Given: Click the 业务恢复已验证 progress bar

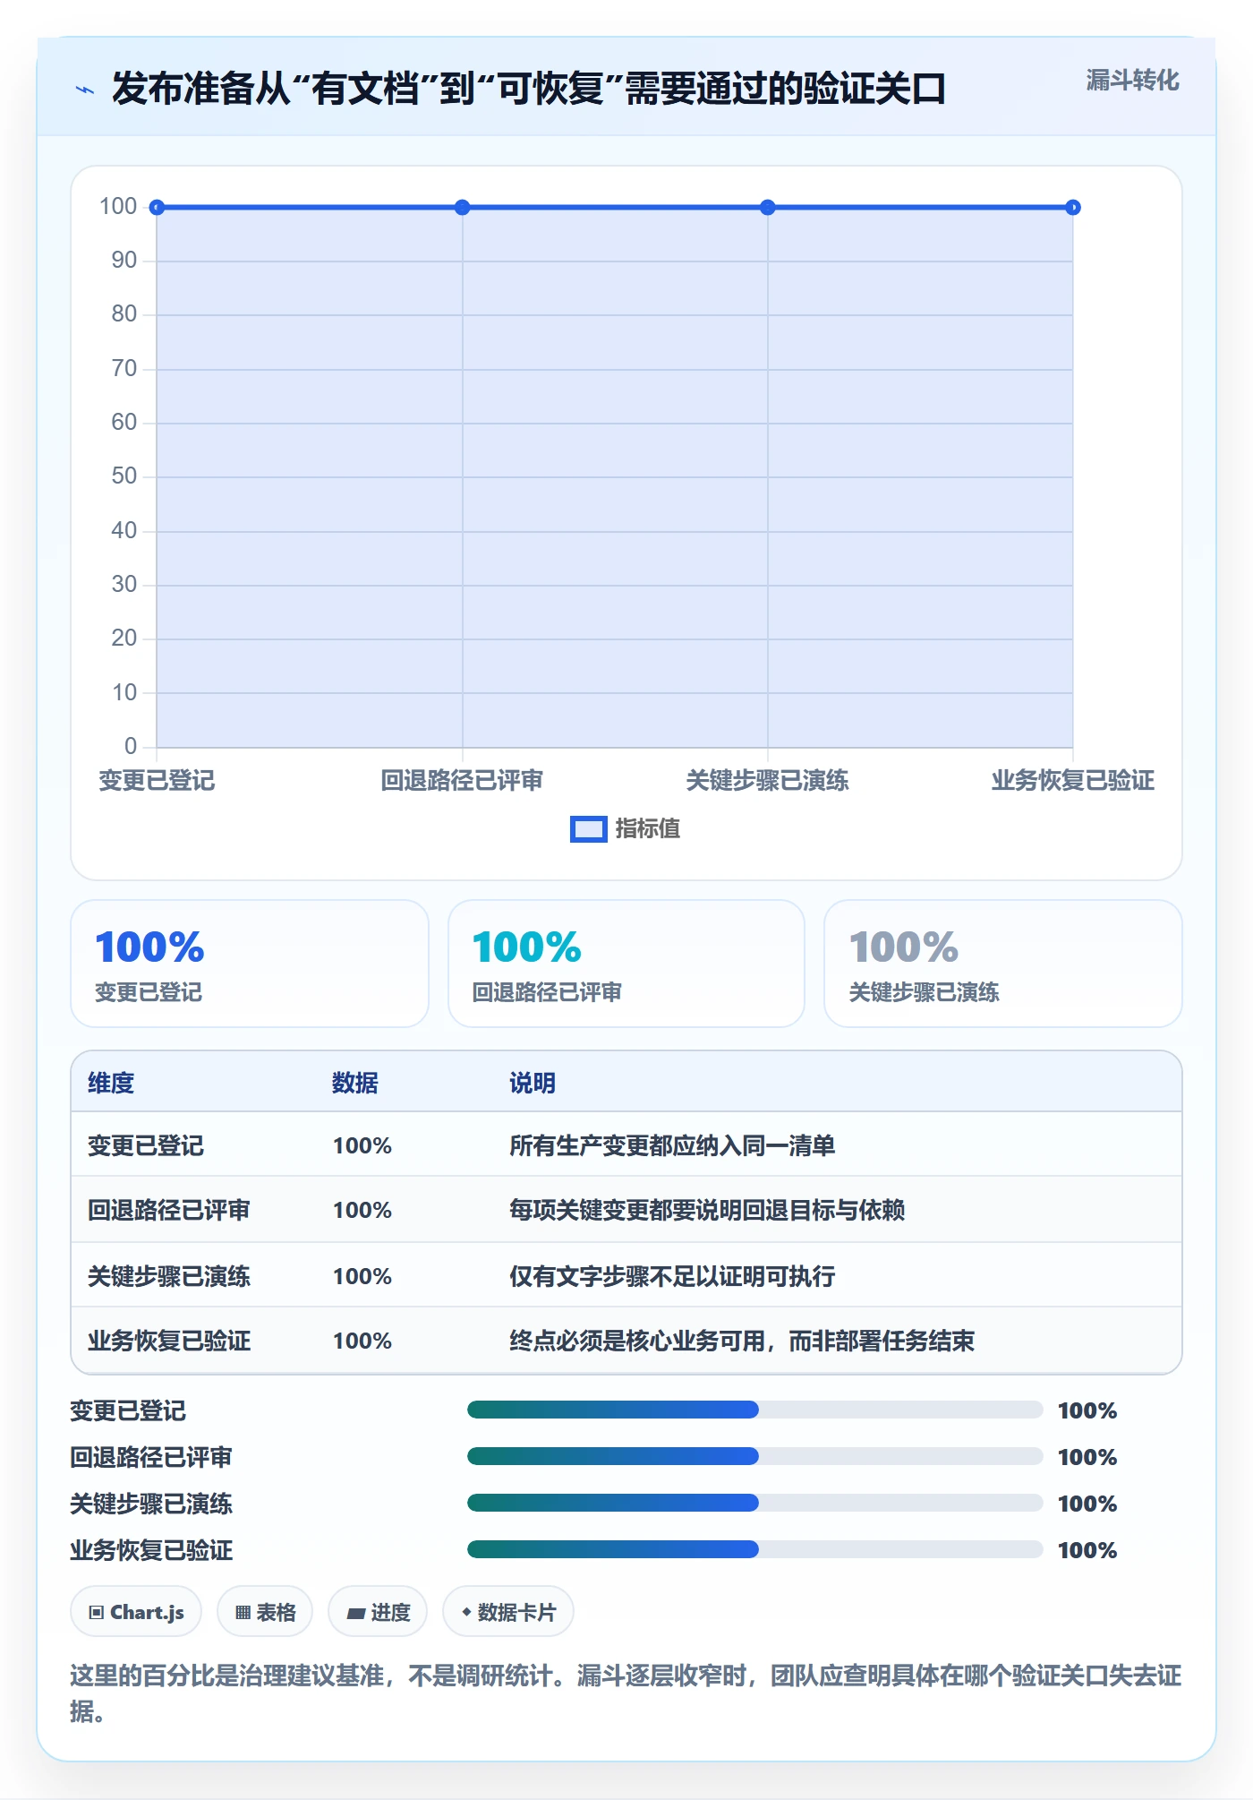Looking at the screenshot, I should [x=755, y=1550].
